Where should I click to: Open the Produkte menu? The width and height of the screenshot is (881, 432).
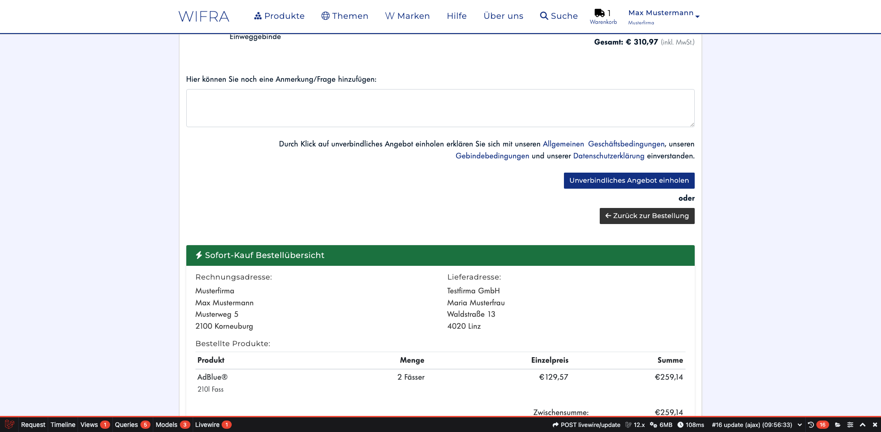279,16
